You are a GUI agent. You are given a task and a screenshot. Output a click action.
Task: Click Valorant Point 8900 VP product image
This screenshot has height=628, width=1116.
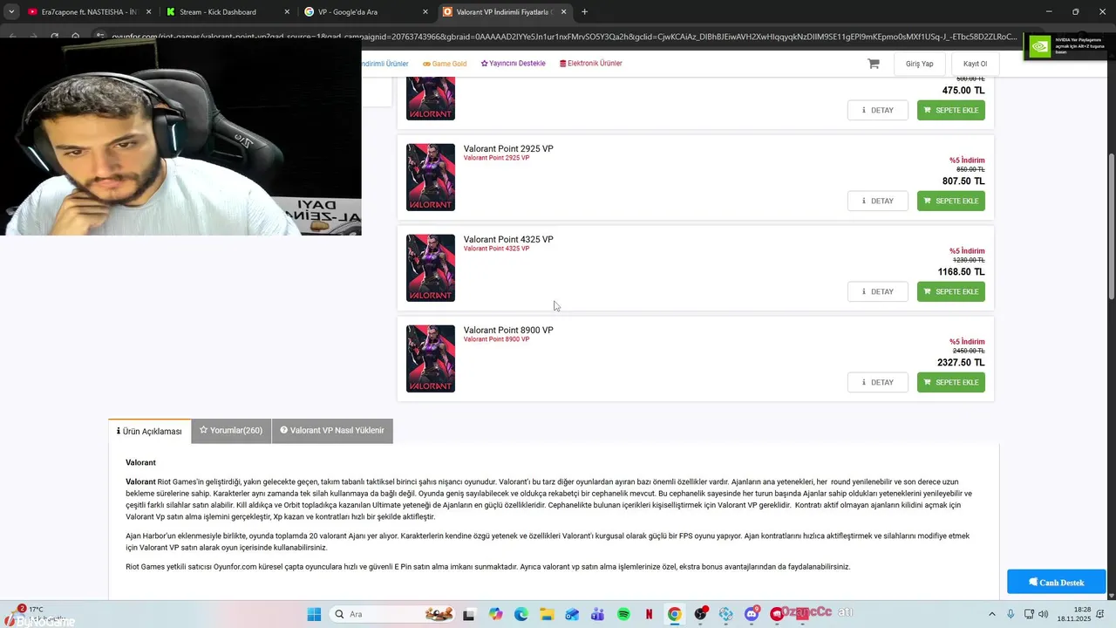click(x=431, y=358)
